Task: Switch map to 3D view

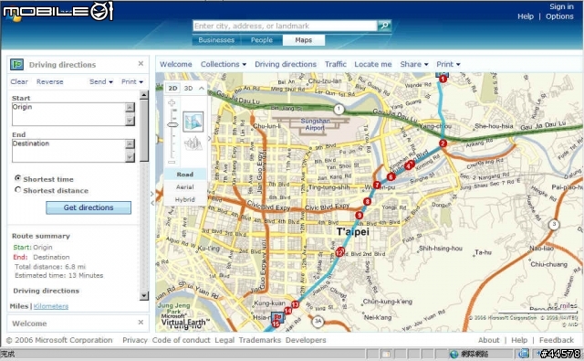Action: pos(189,89)
